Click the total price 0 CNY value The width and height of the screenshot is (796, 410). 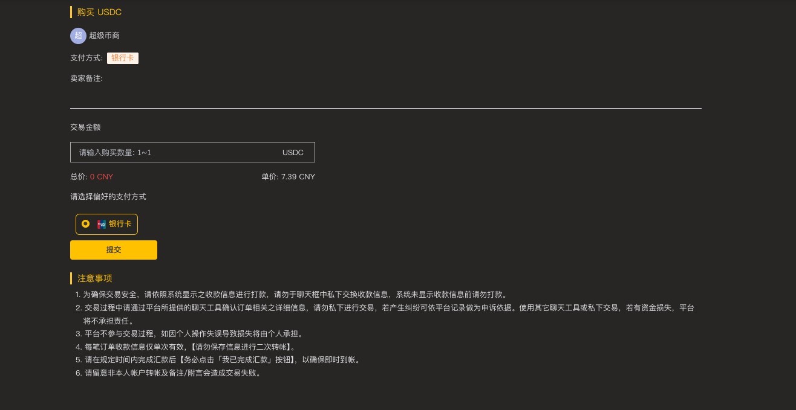(102, 177)
